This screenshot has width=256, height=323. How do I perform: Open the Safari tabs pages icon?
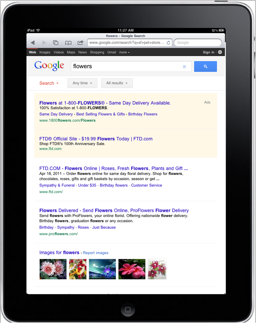[x=55, y=43]
